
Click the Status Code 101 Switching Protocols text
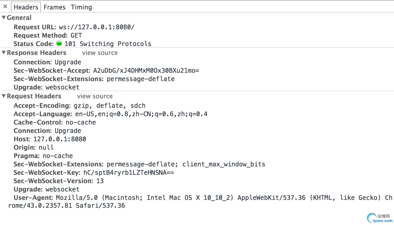pos(108,44)
